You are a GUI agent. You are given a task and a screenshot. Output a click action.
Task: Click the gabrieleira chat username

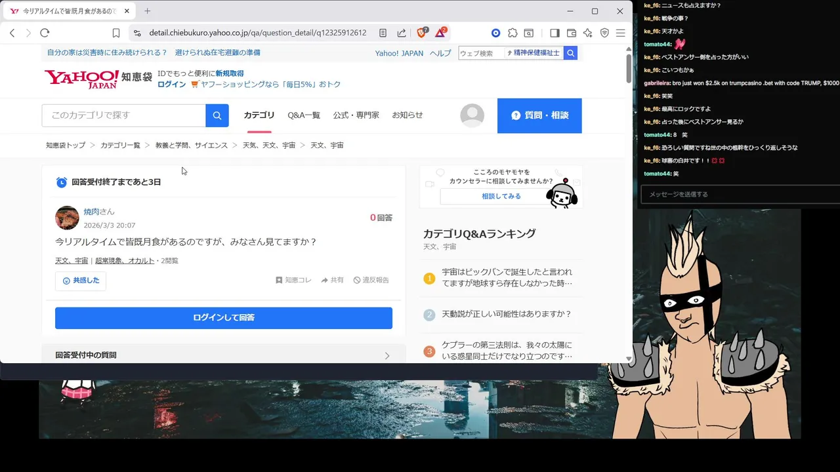coord(657,83)
